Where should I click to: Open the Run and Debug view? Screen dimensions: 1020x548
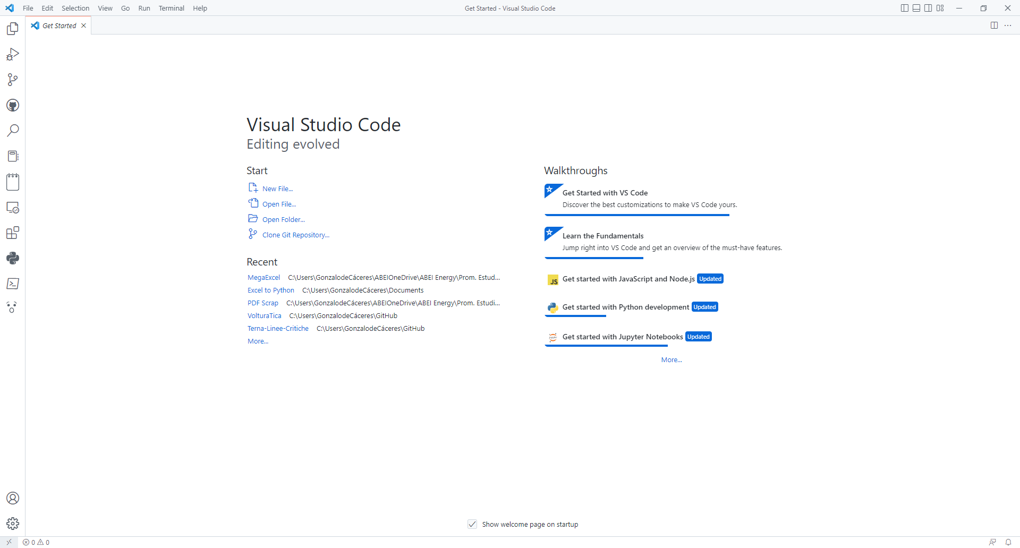click(13, 54)
